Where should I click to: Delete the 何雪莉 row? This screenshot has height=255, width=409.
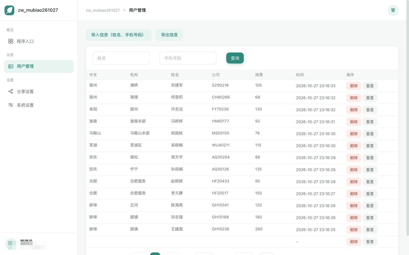[x=354, y=98]
